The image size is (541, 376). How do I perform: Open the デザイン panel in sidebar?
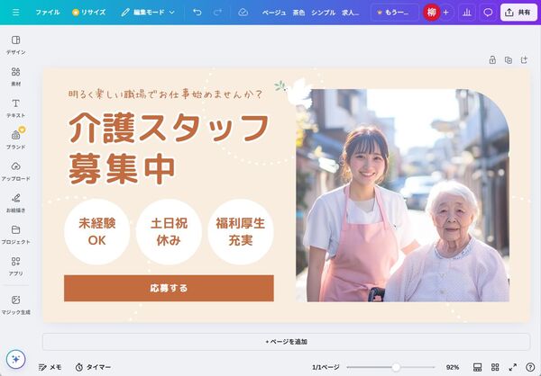pos(16,45)
